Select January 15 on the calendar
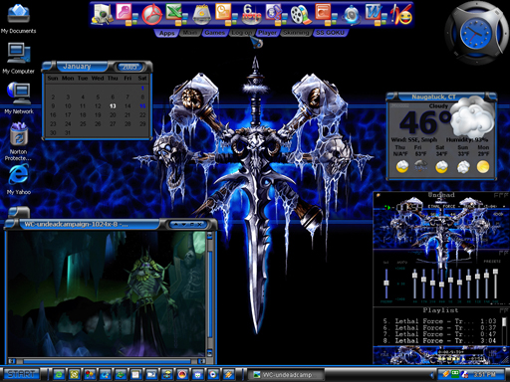The height and width of the screenshot is (382, 510). [x=142, y=106]
